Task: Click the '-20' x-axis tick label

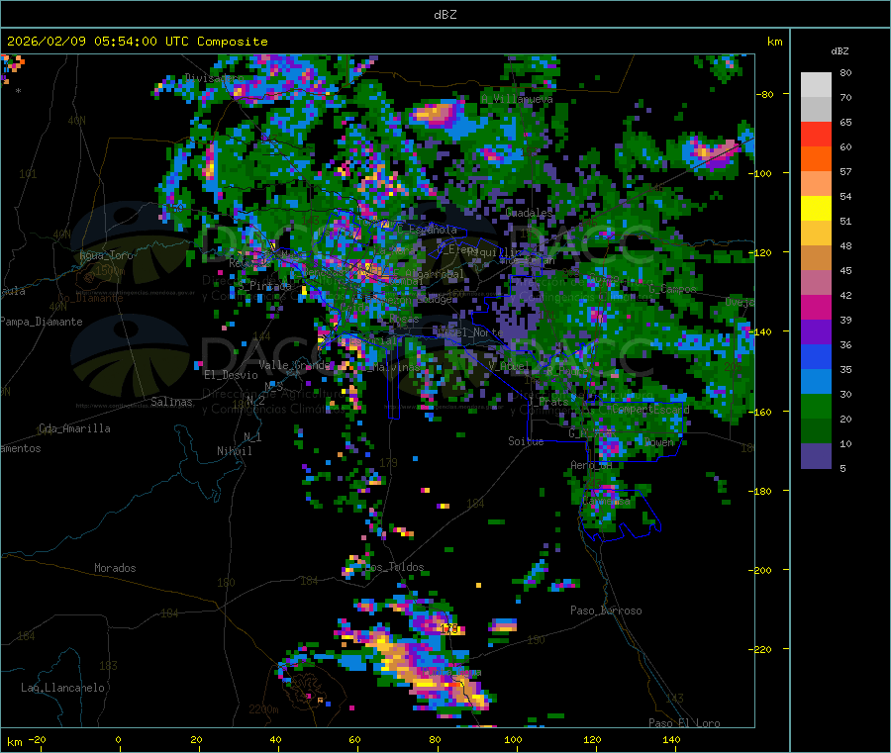Action: coord(37,739)
